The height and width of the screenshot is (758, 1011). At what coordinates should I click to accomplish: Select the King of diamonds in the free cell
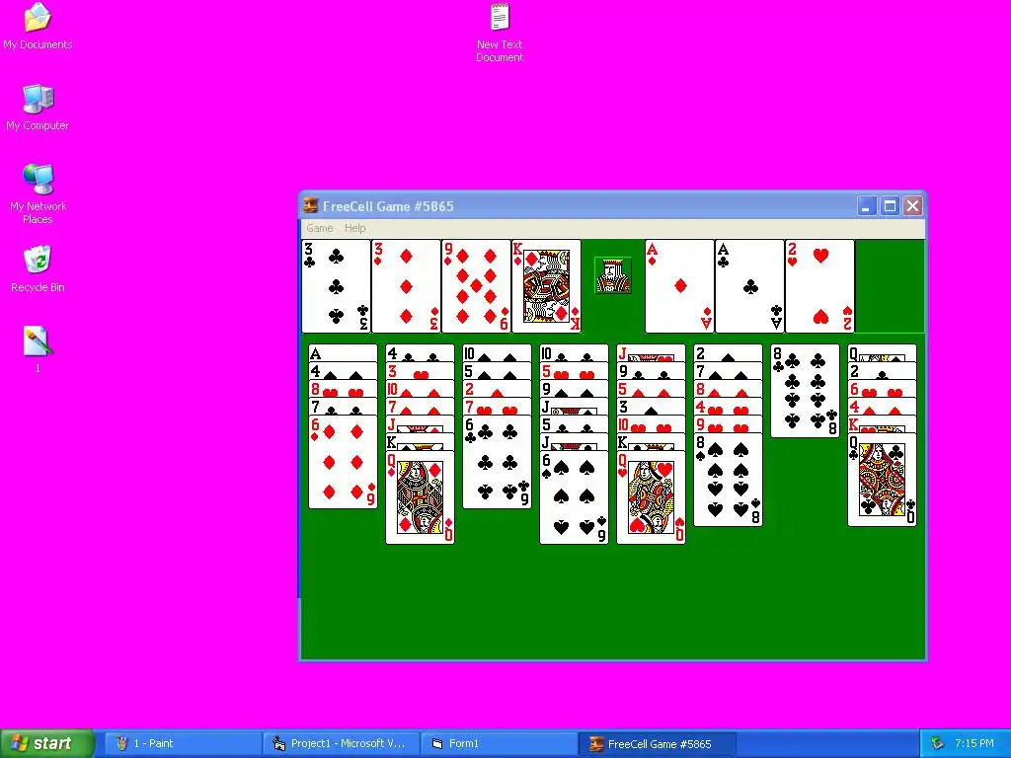(546, 286)
